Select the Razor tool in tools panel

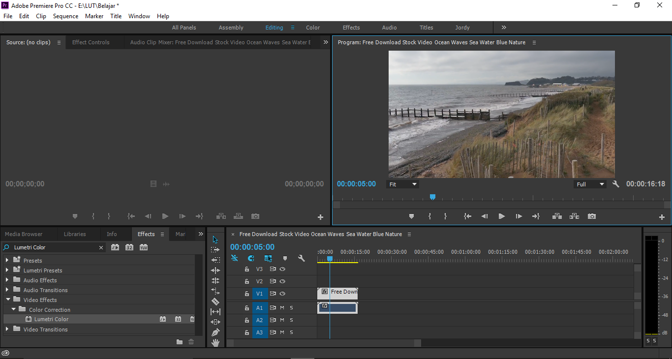tap(215, 301)
